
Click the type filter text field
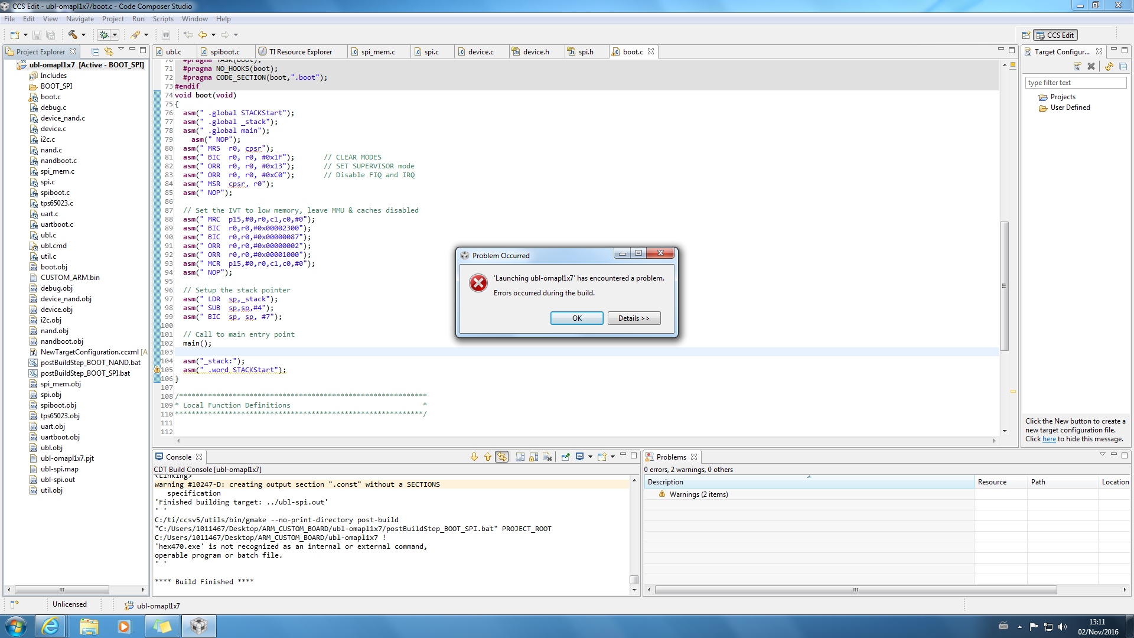[1076, 83]
